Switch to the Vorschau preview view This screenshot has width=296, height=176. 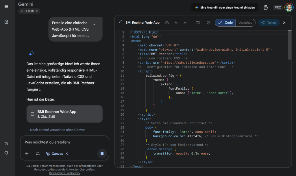pos(245,23)
